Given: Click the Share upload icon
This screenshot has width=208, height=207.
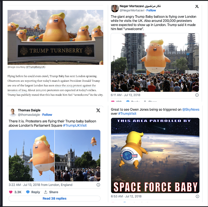Looking at the screenshot, I should 45,192.
